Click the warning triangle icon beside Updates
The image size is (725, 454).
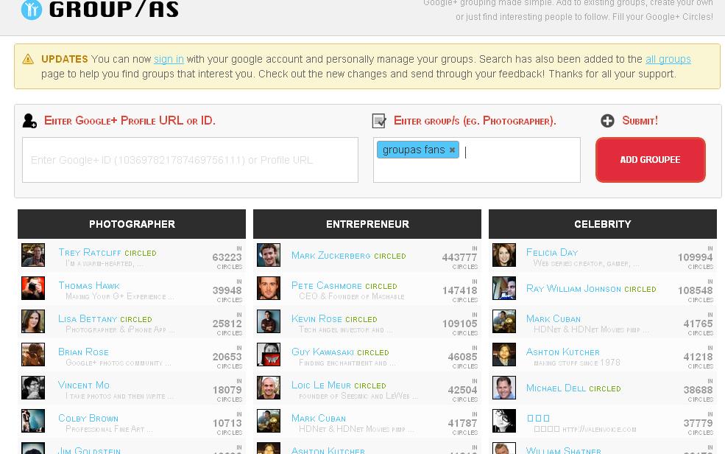[28, 59]
